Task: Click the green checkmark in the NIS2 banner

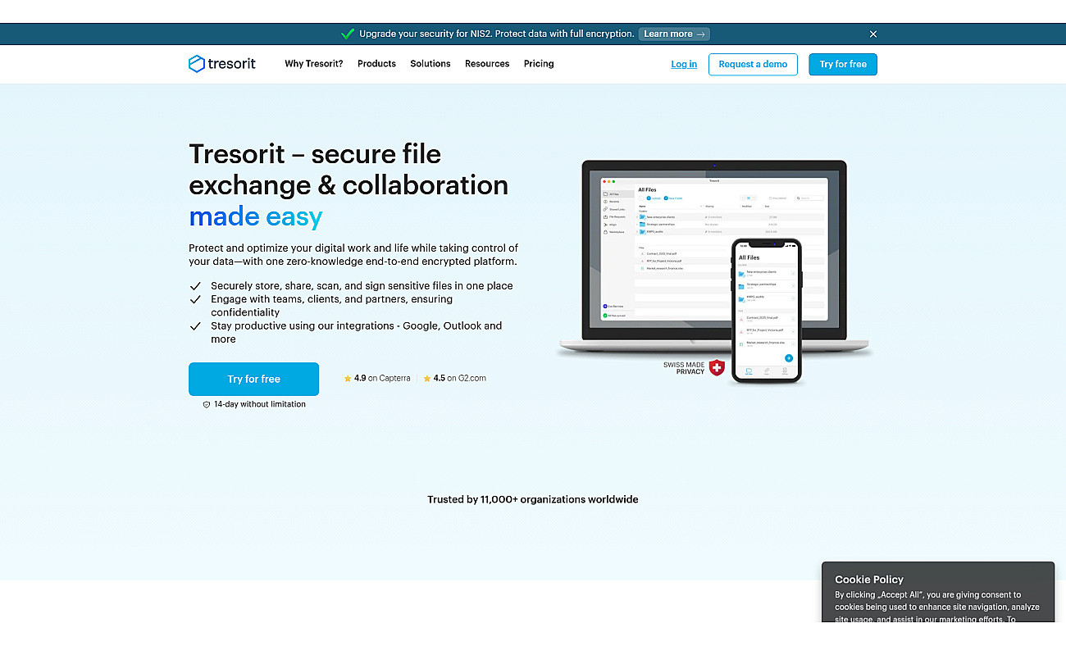Action: [x=348, y=34]
